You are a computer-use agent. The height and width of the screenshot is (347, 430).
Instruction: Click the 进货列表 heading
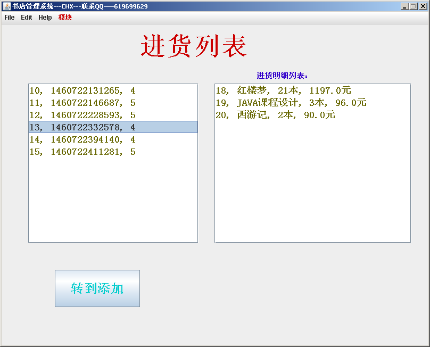point(194,46)
